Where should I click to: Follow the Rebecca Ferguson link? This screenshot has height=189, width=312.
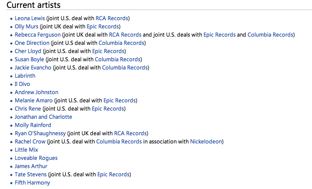click(38, 35)
